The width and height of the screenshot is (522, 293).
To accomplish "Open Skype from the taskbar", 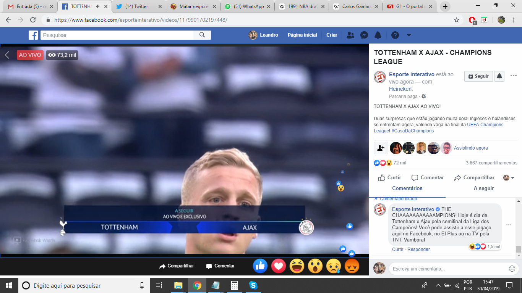I will point(253,285).
